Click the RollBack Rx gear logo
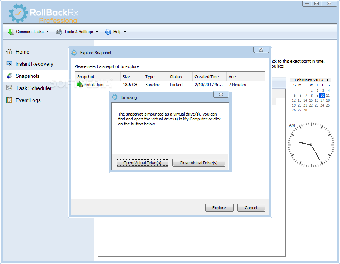 point(18,13)
